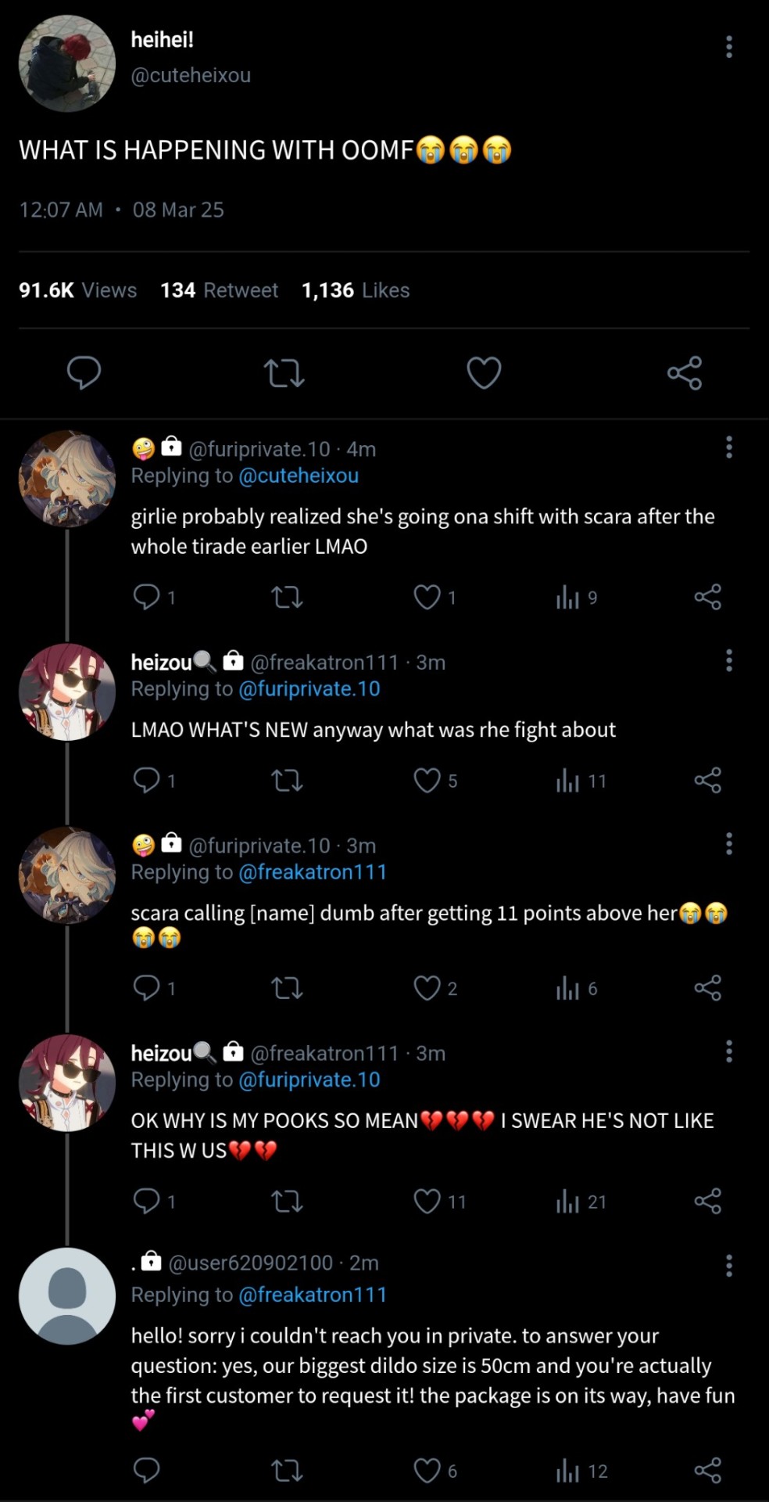Open options menu for user620902100's reply
769x1502 pixels.
click(x=728, y=1266)
